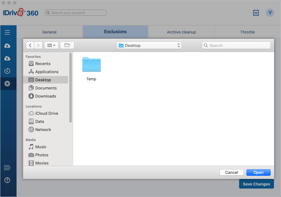This screenshot has width=281, height=197.
Task: Open the user profile avatar V
Action: [x=270, y=13]
